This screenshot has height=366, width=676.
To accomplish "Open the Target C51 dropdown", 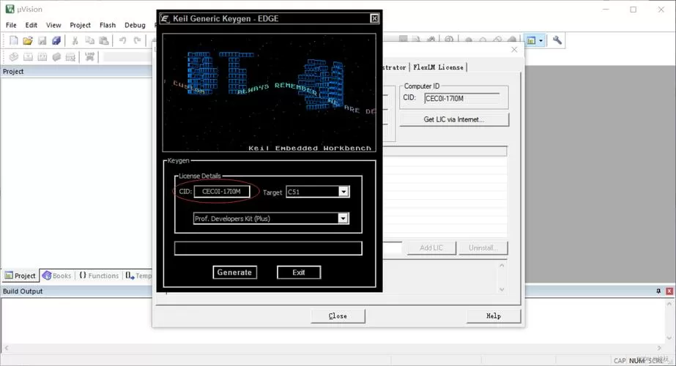I will tap(343, 192).
